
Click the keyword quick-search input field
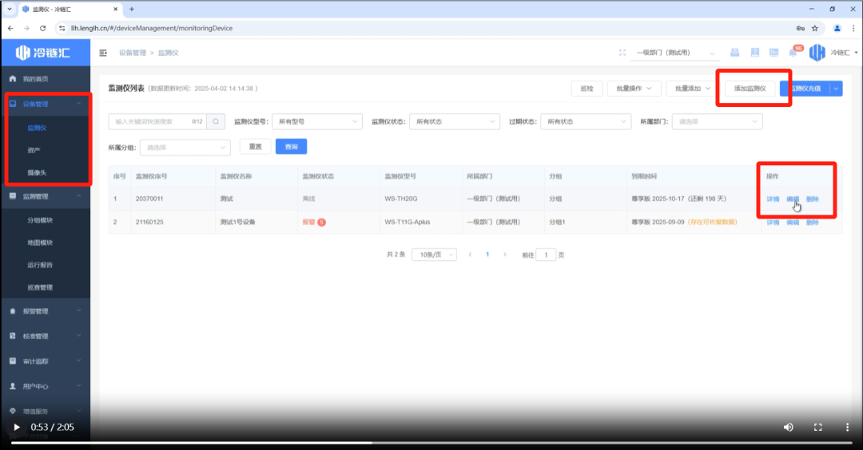click(157, 121)
